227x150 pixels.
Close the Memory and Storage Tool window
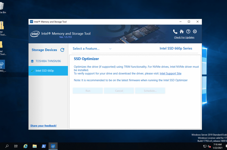198,22
